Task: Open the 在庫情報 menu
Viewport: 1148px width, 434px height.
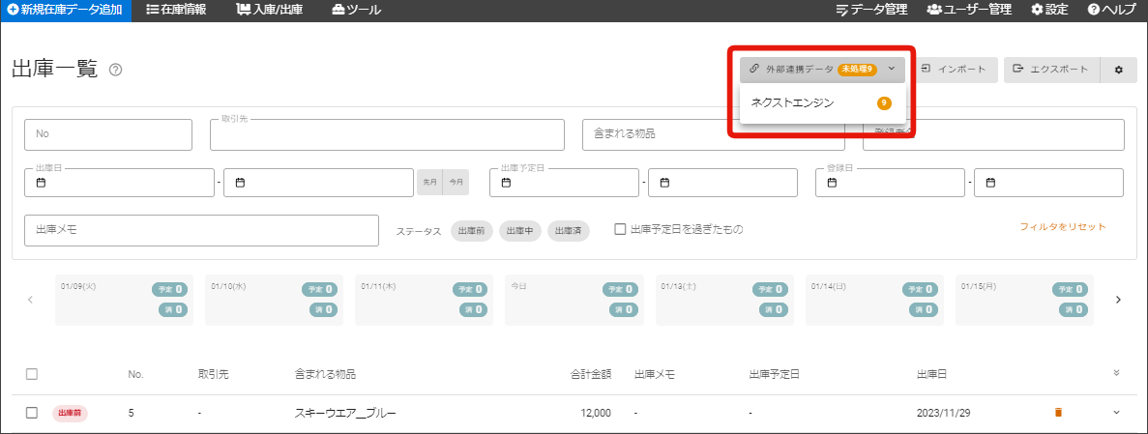Action: point(176,10)
